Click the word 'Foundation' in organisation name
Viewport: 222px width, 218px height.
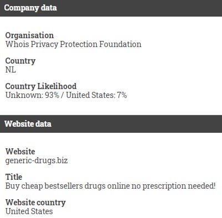click(120, 44)
